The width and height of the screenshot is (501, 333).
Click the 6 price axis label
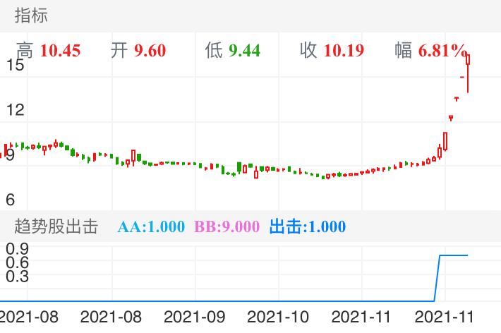pyautogui.click(x=10, y=200)
